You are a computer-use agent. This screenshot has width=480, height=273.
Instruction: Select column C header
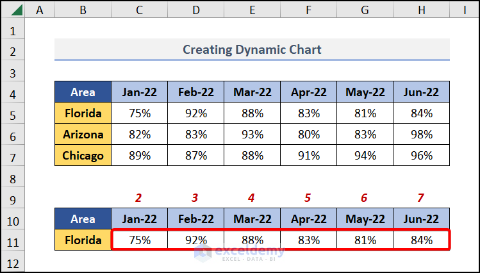140,10
